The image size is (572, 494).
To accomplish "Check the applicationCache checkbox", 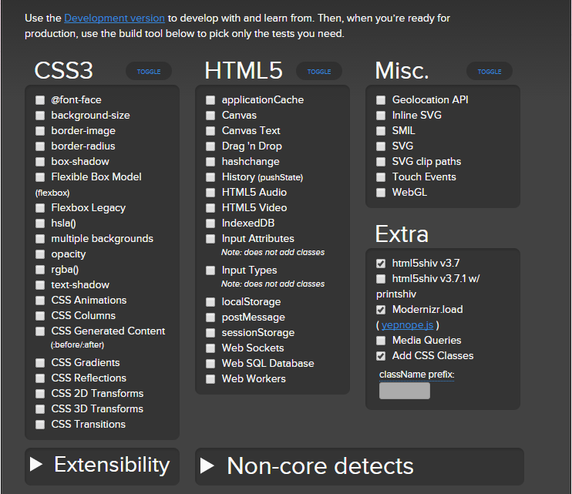I will pyautogui.click(x=210, y=100).
